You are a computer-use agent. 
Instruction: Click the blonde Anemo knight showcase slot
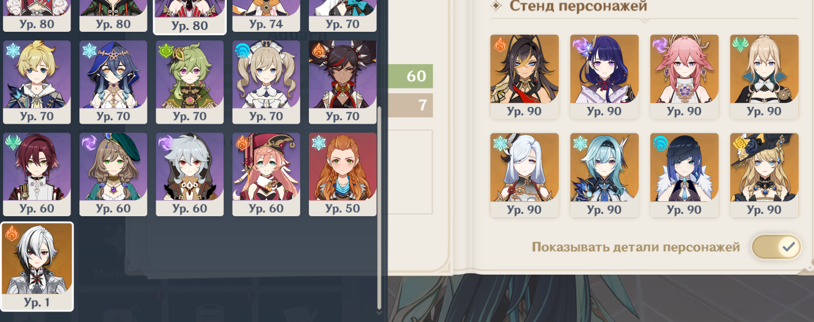764,76
